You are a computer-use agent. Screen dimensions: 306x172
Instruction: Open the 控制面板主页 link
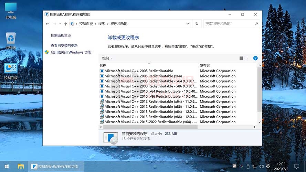61,35
